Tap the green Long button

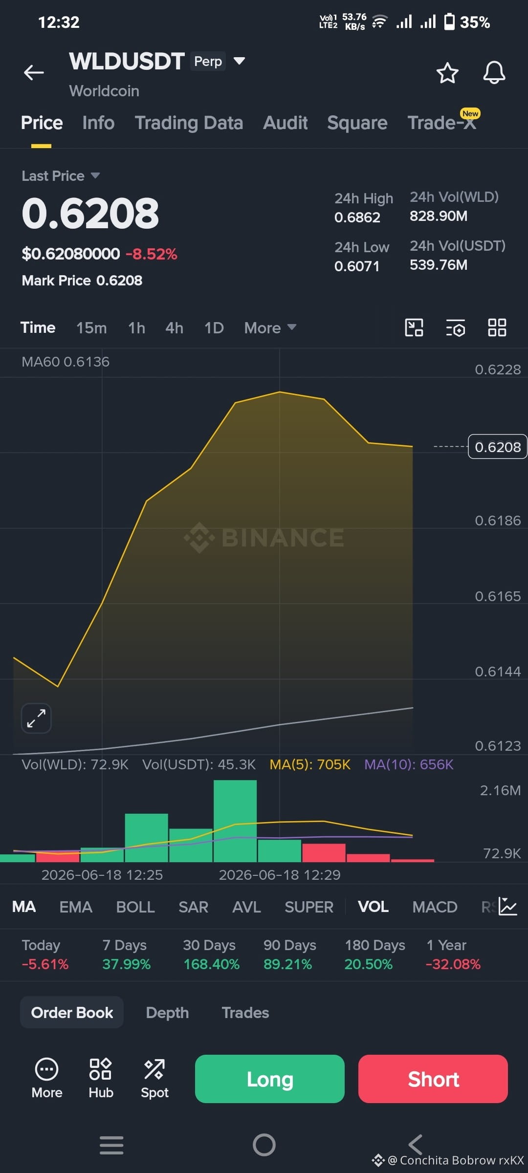[270, 1079]
